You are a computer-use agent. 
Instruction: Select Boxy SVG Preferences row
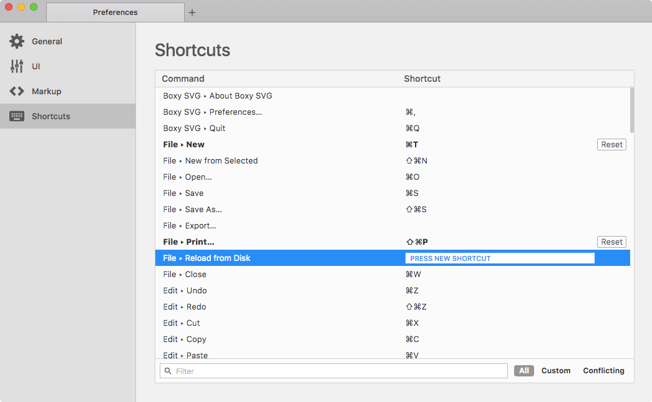[392, 112]
